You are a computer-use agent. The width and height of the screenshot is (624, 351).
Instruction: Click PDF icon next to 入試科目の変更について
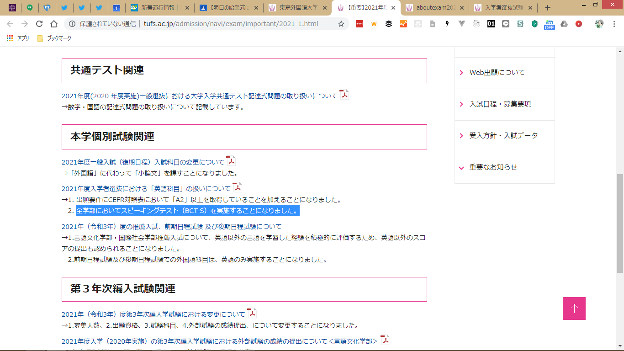(x=231, y=161)
